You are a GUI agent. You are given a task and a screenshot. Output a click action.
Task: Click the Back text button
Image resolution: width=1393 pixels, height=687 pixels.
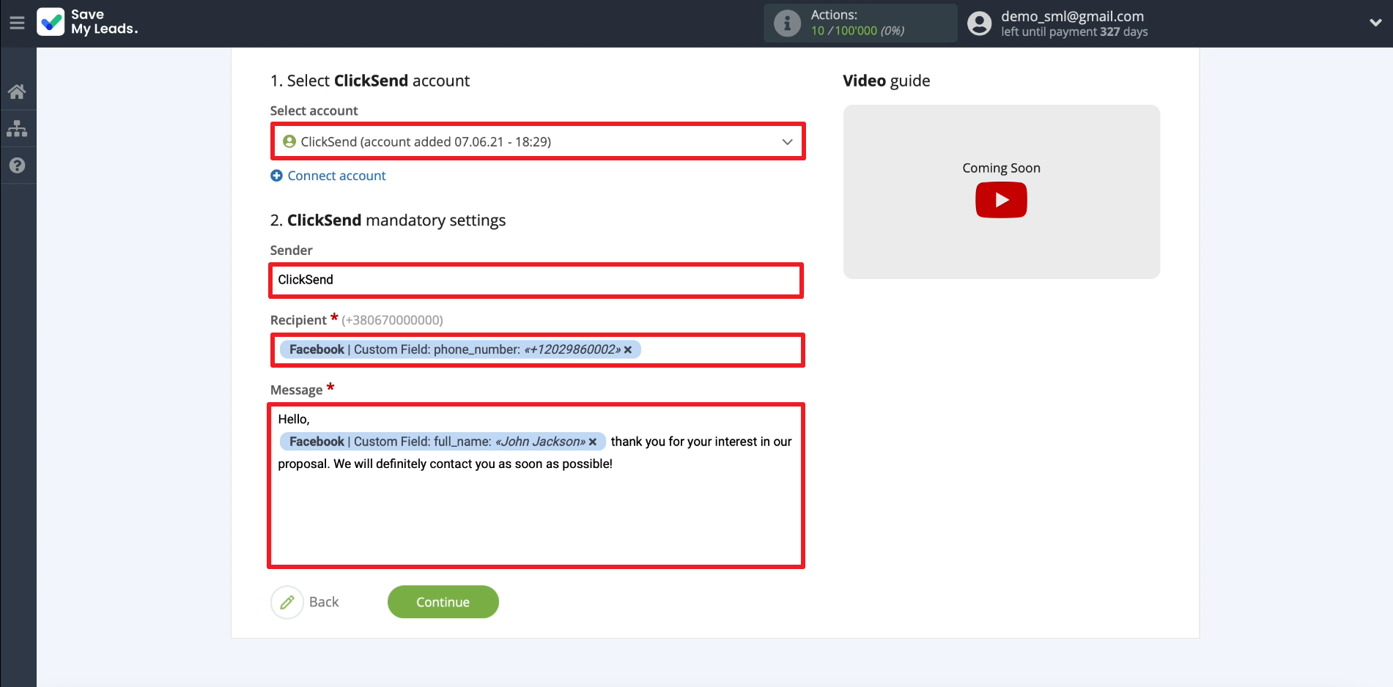324,602
